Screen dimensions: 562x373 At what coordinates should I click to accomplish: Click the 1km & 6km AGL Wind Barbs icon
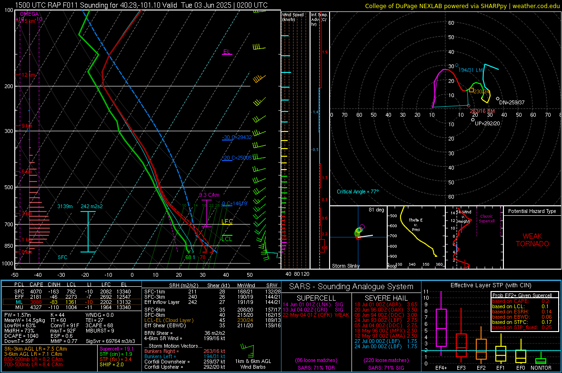click(248, 351)
